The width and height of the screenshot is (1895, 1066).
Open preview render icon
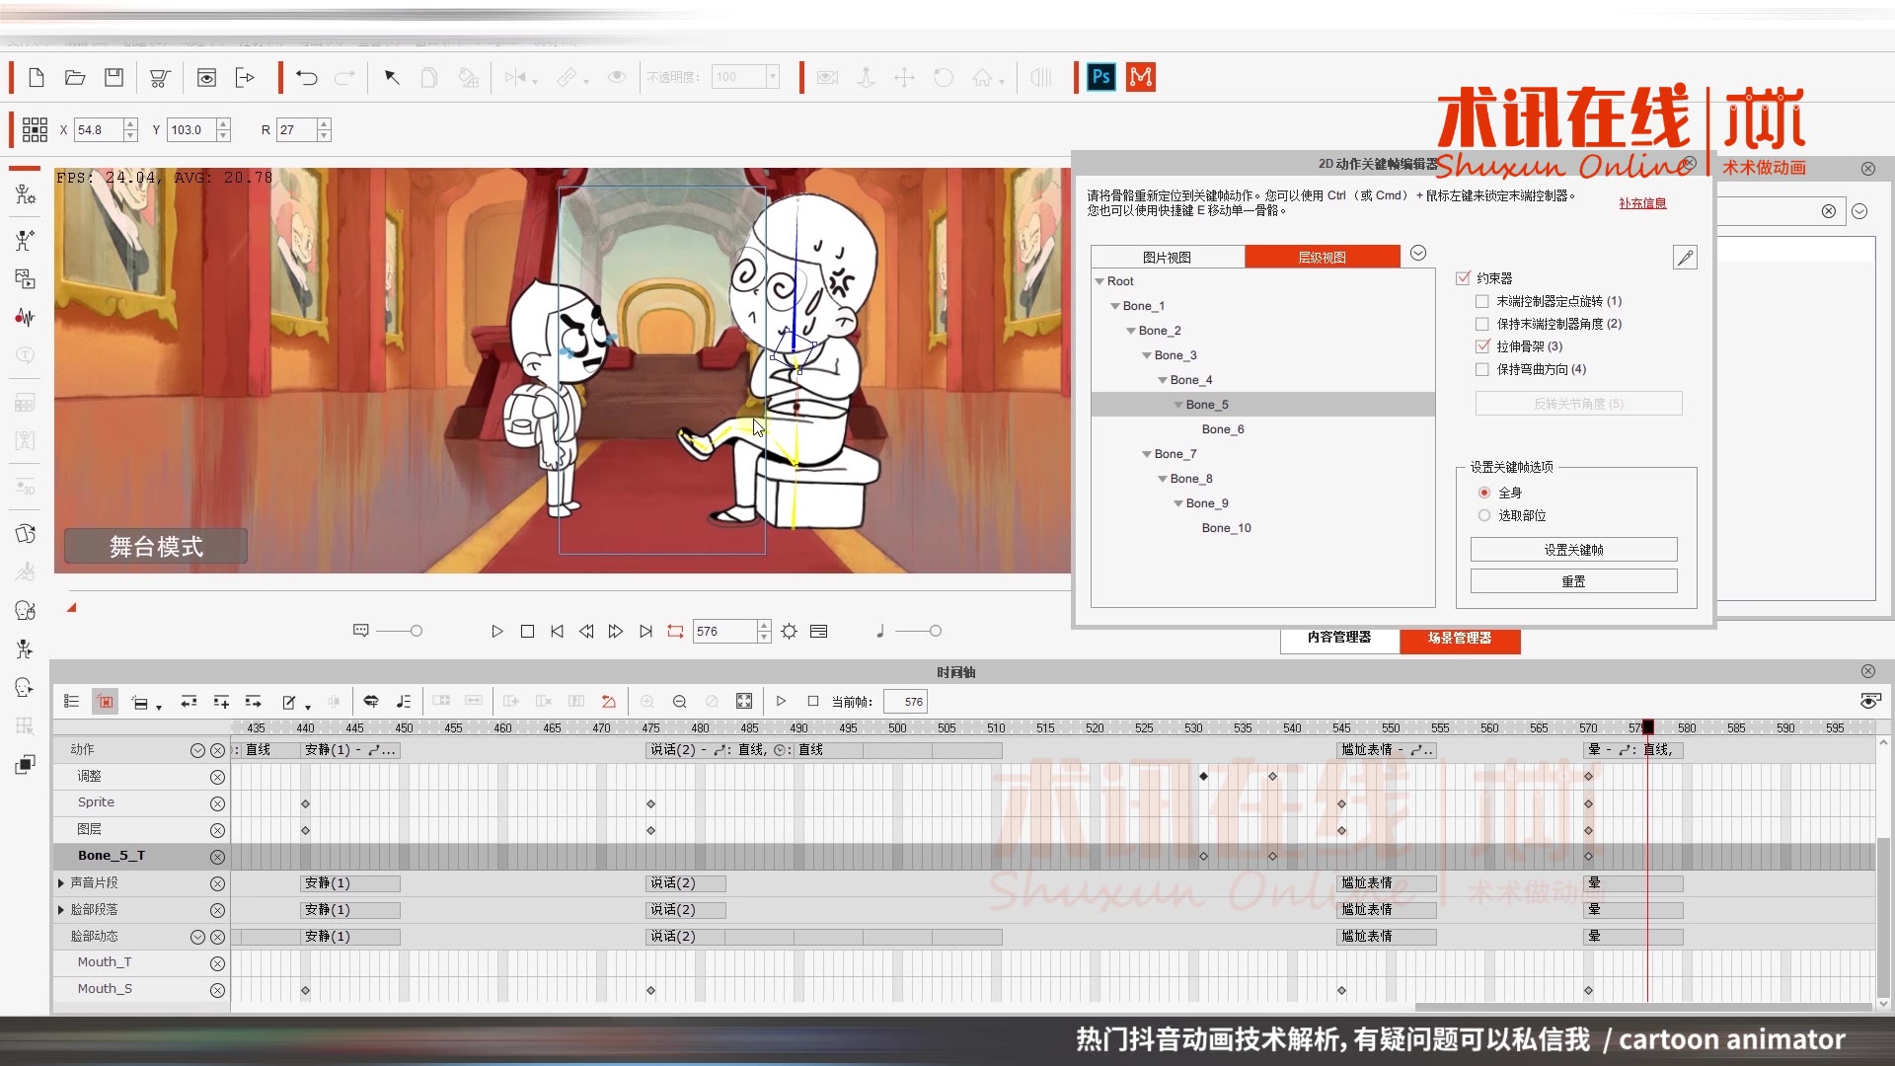tap(206, 77)
